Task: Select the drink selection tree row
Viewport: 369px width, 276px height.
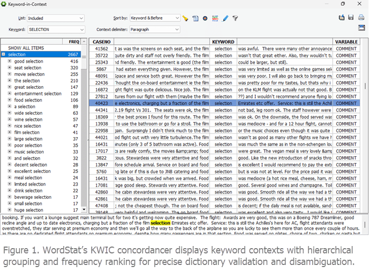Action: [x=41, y=190]
